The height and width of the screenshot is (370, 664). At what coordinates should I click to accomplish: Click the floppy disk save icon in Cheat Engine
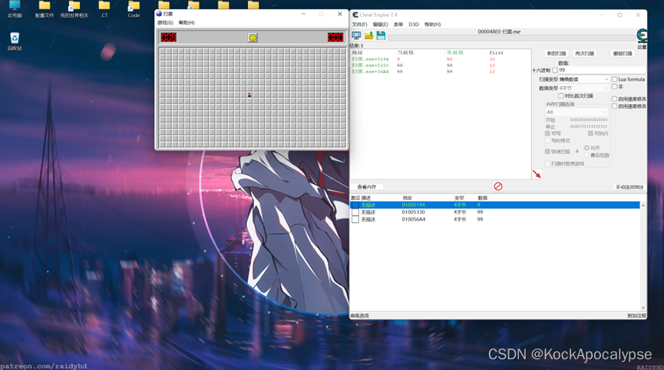click(x=381, y=35)
